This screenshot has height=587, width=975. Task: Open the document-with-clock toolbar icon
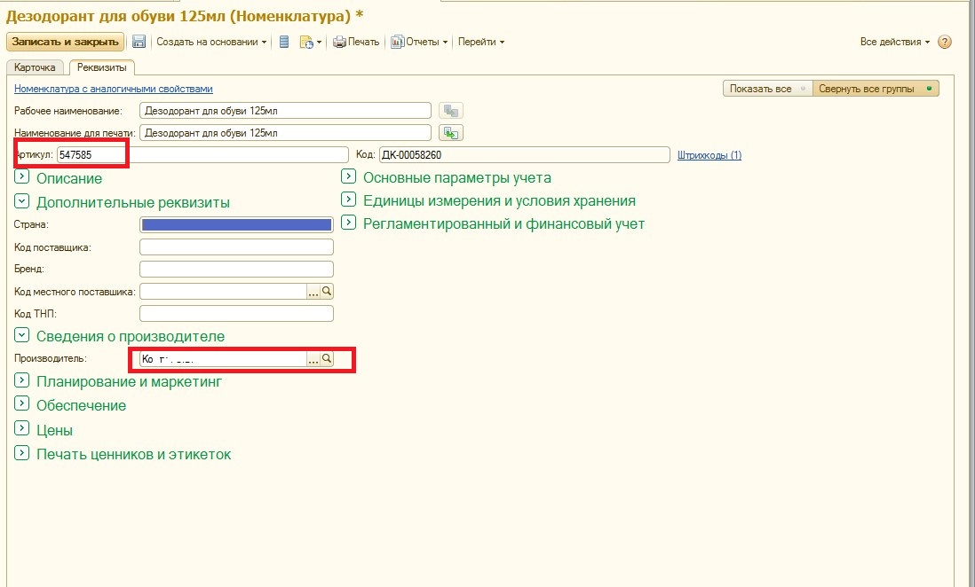[x=306, y=42]
